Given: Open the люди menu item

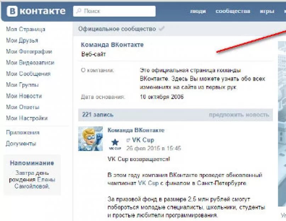Looking at the screenshot, I should point(198,11).
